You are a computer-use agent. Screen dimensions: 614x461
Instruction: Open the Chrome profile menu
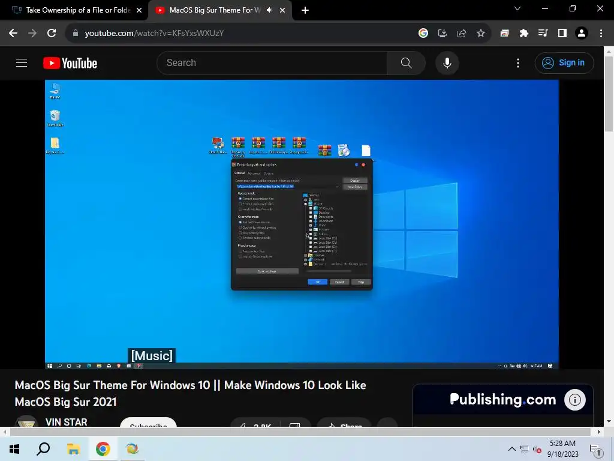coord(582,33)
